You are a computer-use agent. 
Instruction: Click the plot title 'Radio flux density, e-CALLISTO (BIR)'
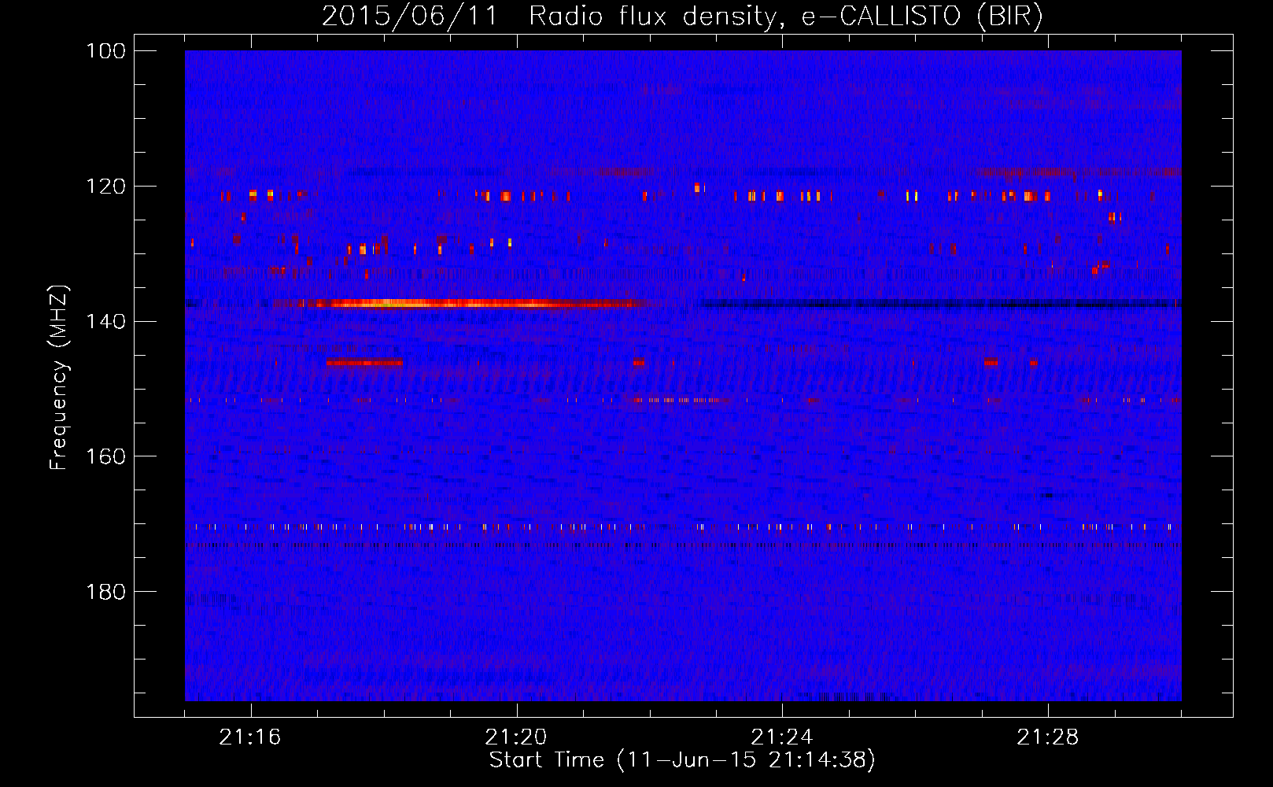pyautogui.click(x=786, y=17)
